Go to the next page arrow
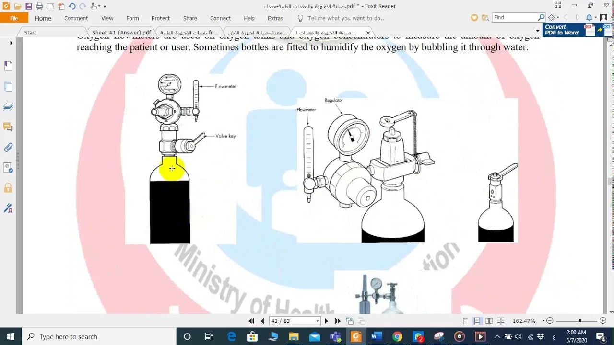The image size is (614, 345). click(x=327, y=321)
